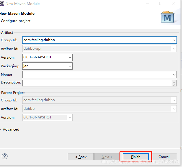Open the Artifact Version dropdown arrow
This screenshot has width=182, height=167.
70,57
